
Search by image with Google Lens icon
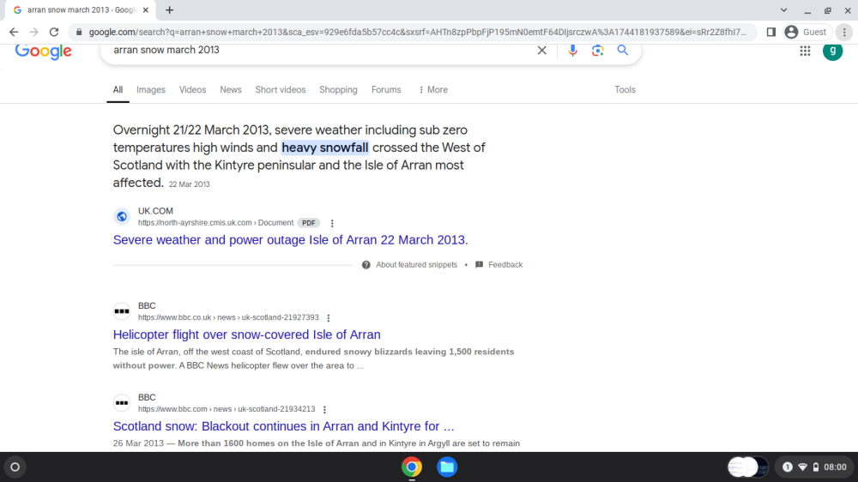(x=597, y=51)
